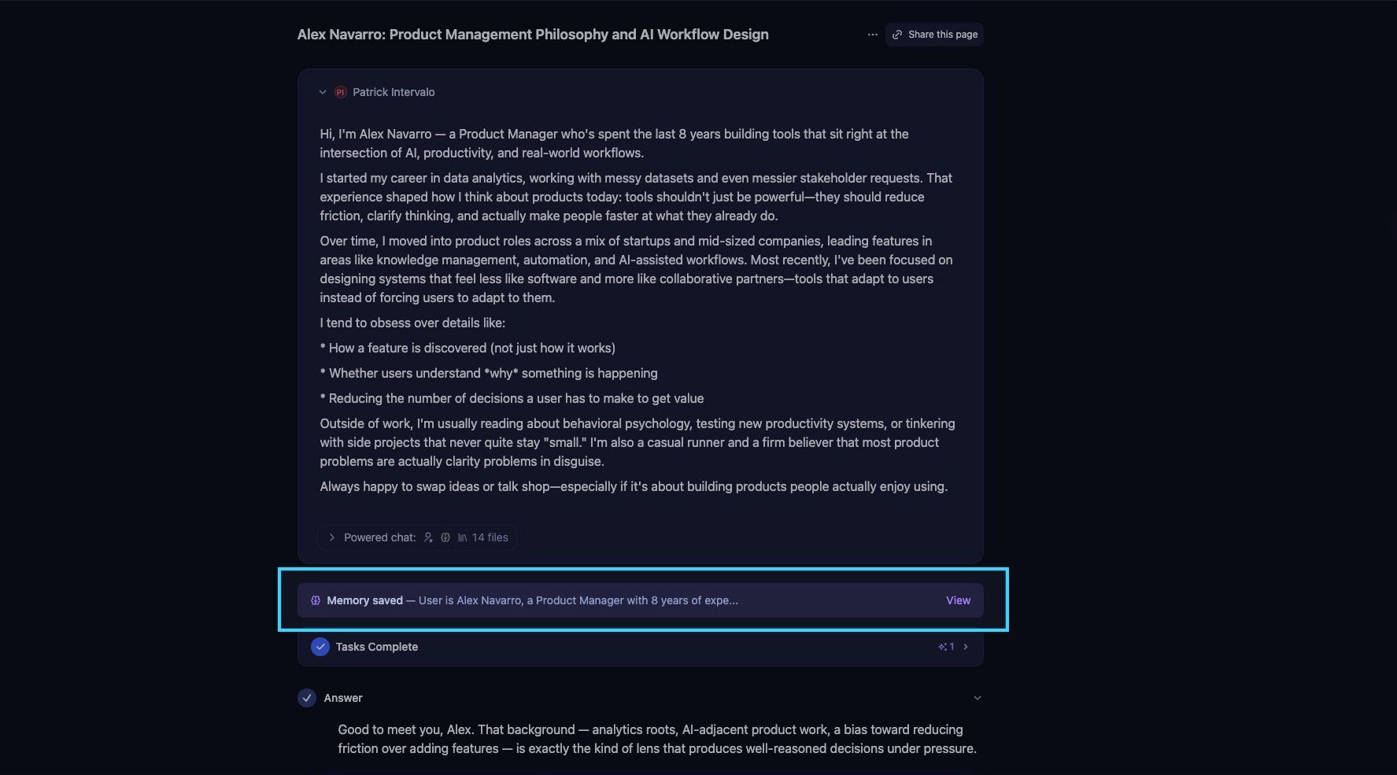View the saved memory
This screenshot has width=1397, height=775.
(958, 600)
